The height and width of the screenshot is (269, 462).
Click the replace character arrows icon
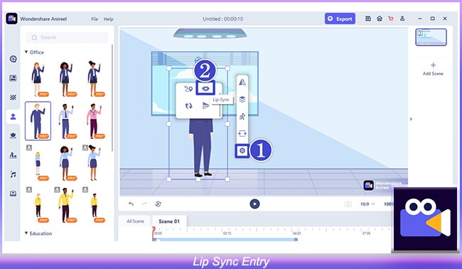[188, 105]
